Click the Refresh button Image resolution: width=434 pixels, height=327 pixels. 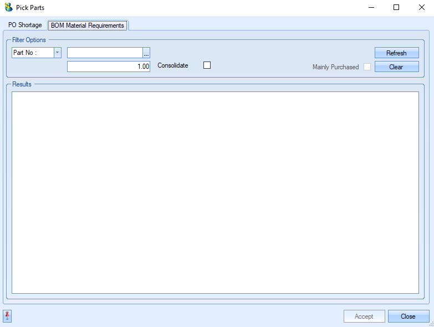397,53
